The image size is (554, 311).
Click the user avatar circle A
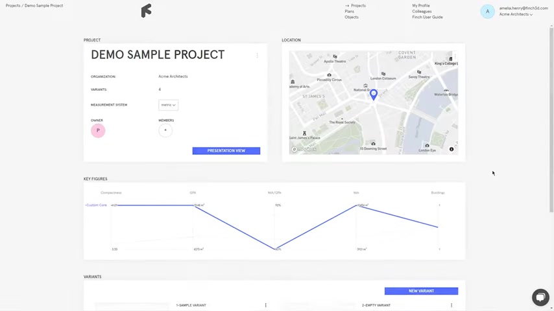point(488,11)
